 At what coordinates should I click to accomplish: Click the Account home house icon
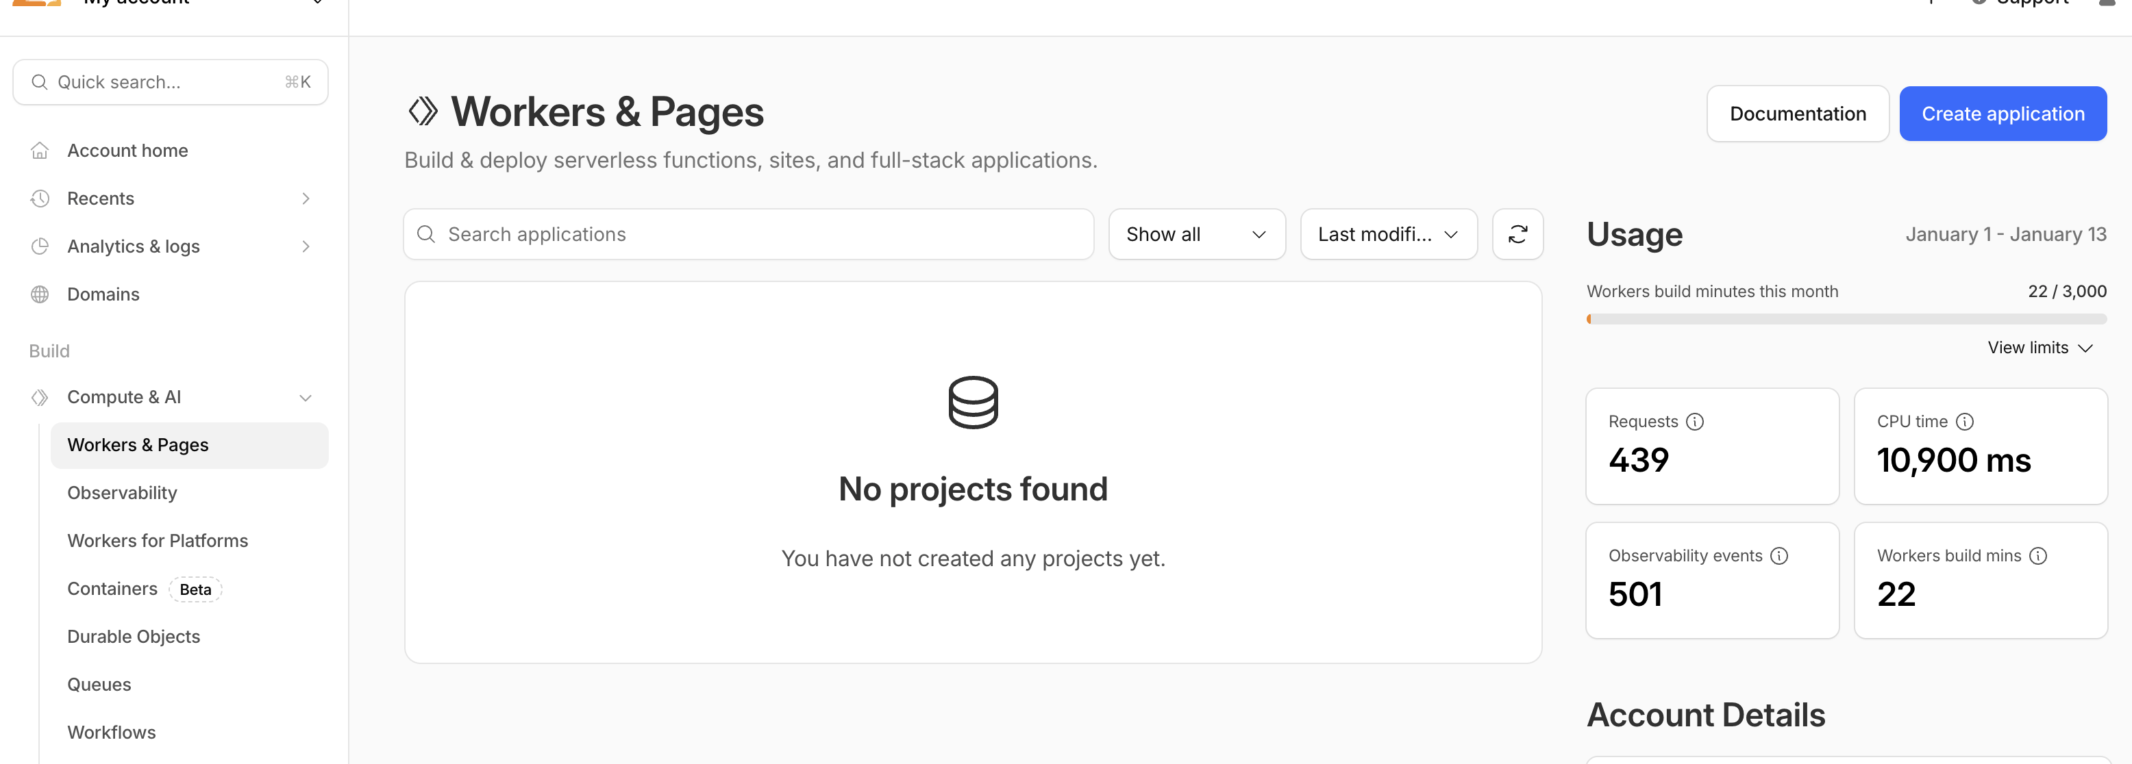40,151
